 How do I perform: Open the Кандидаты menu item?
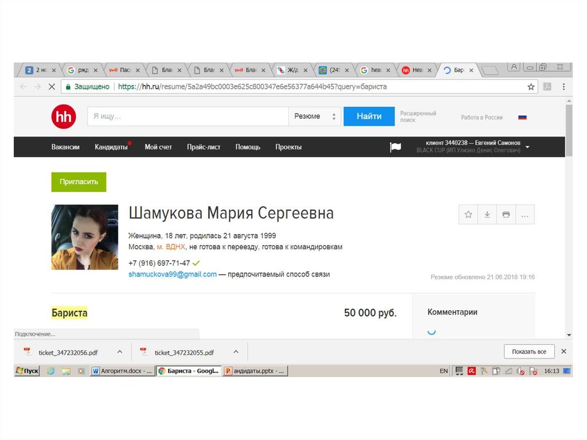(111, 147)
